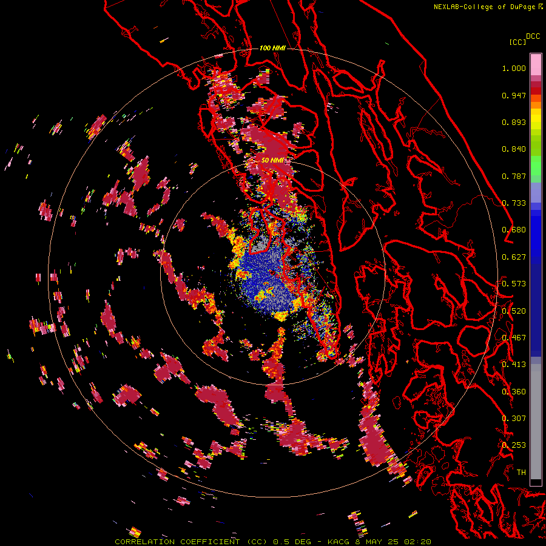546x546 pixels.
Task: Click the CORRELATION COEFFICIENT (CC) caption text
Action: pos(191,542)
